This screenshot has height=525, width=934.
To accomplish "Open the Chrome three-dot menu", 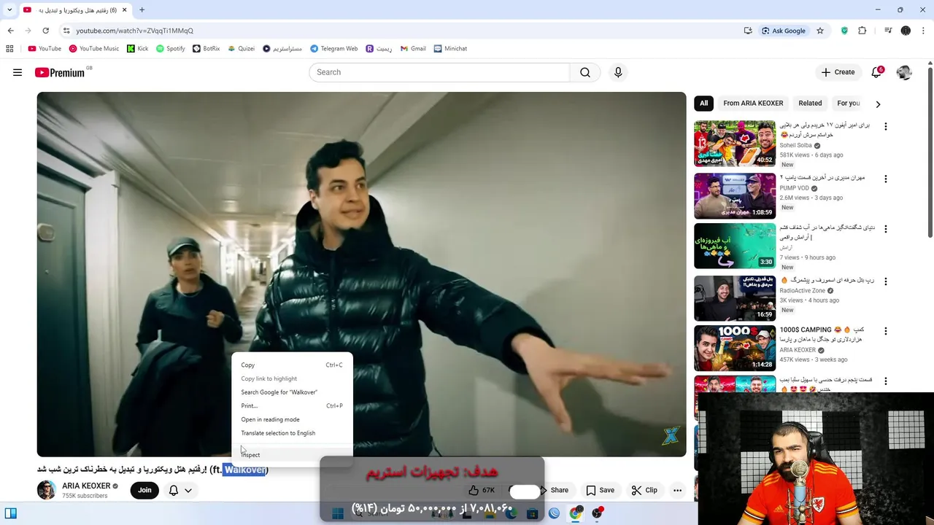I will point(923,31).
